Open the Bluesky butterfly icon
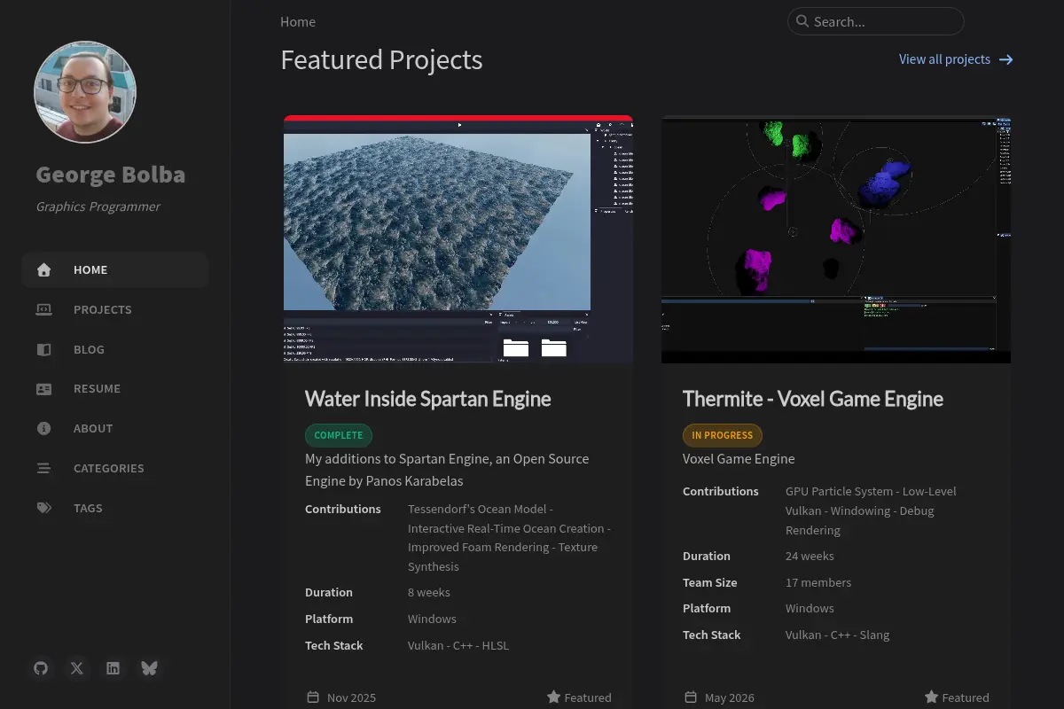Viewport: 1064px width, 709px height. pos(149,668)
